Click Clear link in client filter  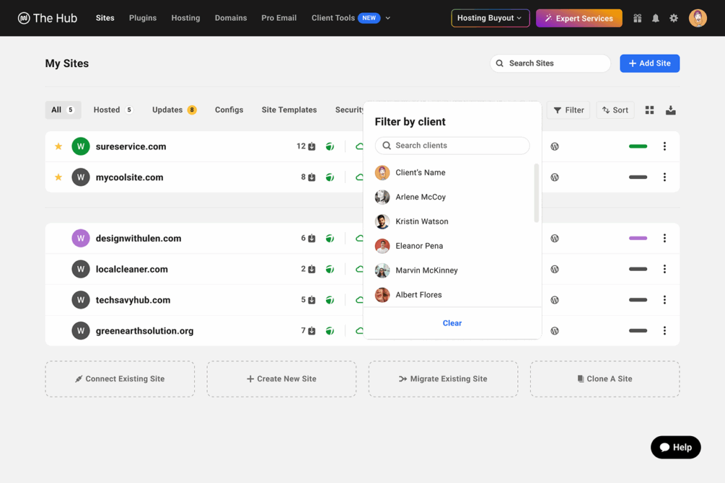(452, 323)
